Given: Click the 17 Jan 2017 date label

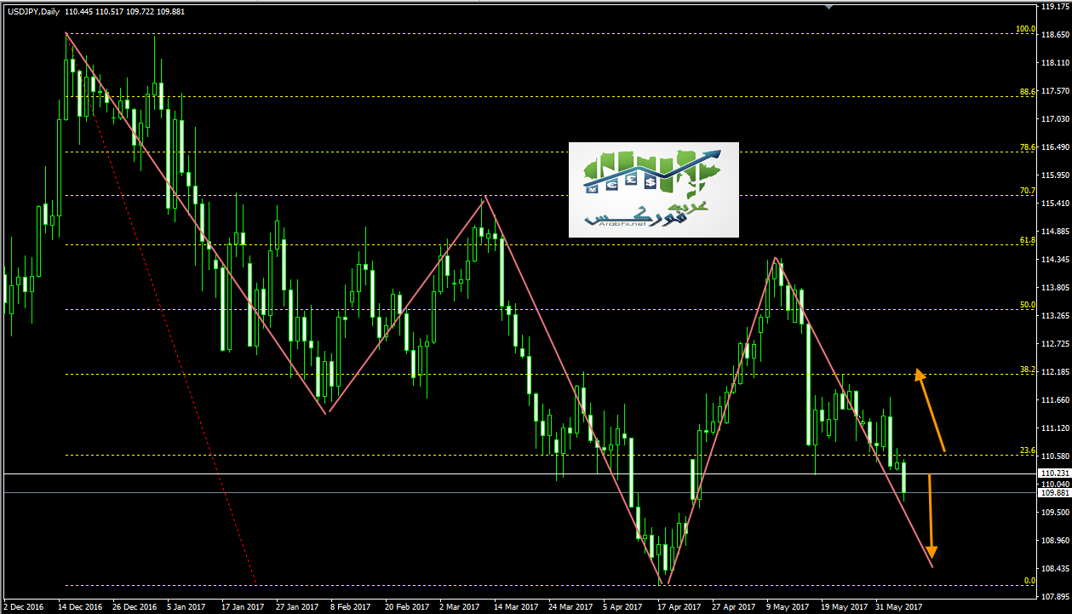Looking at the screenshot, I should 244,607.
